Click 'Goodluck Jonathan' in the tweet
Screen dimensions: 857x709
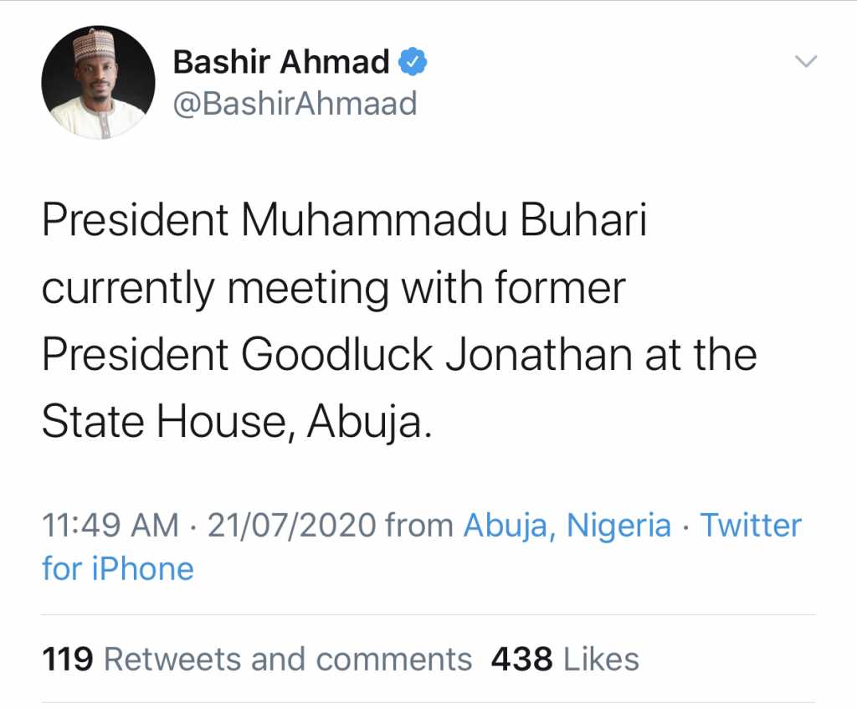pyautogui.click(x=435, y=355)
